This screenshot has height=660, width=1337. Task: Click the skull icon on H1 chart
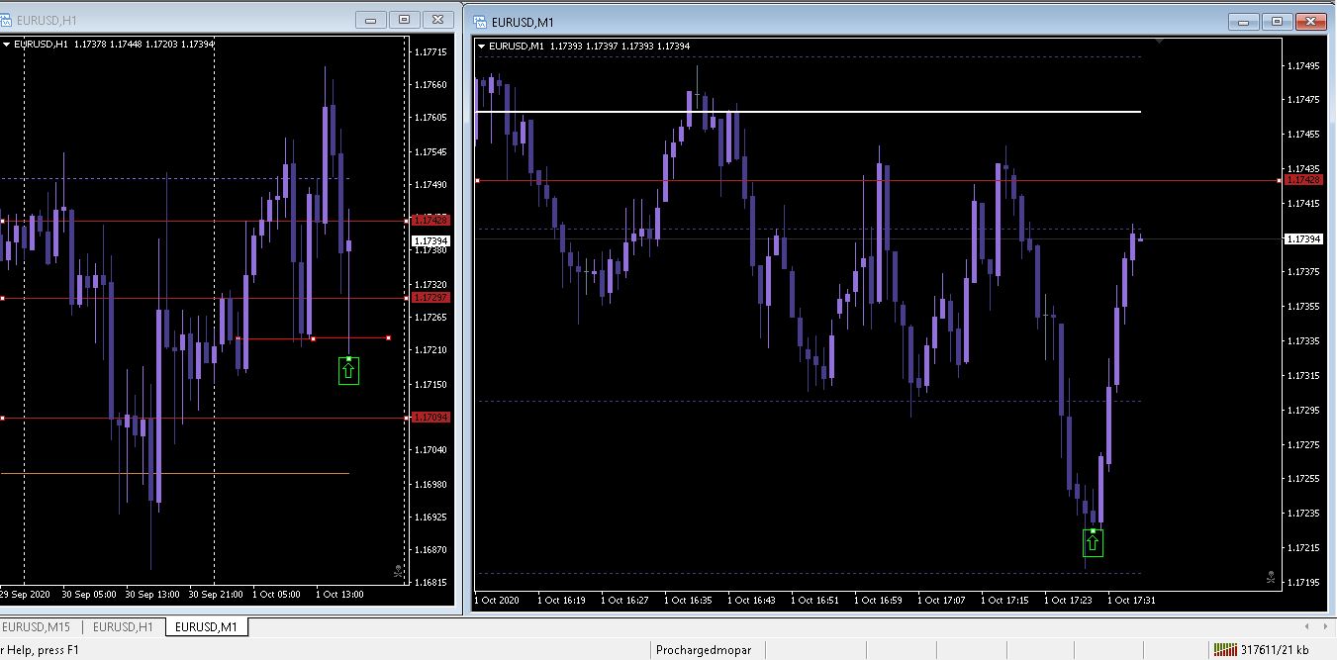398,571
